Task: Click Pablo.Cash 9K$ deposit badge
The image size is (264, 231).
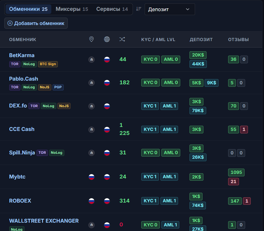Action: pos(211,83)
